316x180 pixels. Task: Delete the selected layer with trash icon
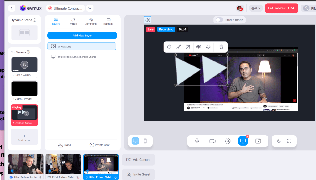click(x=221, y=47)
